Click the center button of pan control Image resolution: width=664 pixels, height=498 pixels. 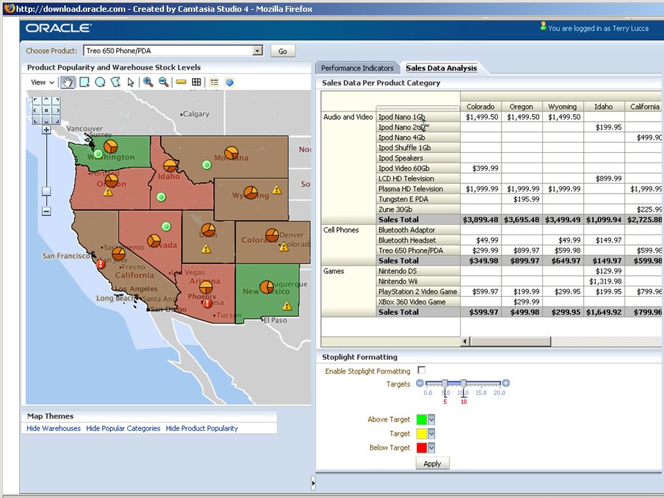pyautogui.click(x=46, y=110)
